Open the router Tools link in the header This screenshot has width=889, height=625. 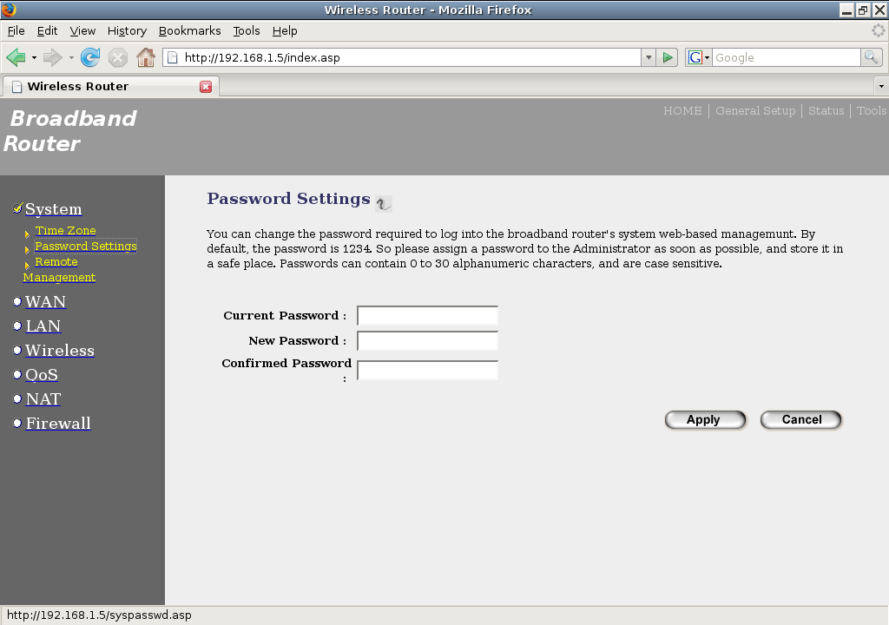tap(872, 110)
